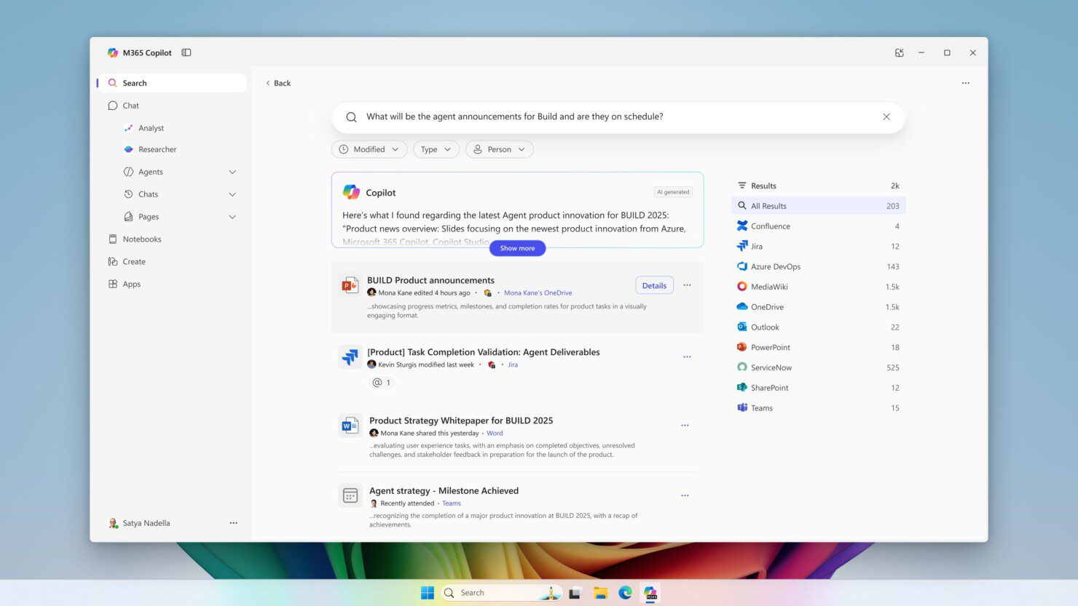Click the Details button for BUILD announcements
The image size is (1078, 606).
[x=654, y=286]
